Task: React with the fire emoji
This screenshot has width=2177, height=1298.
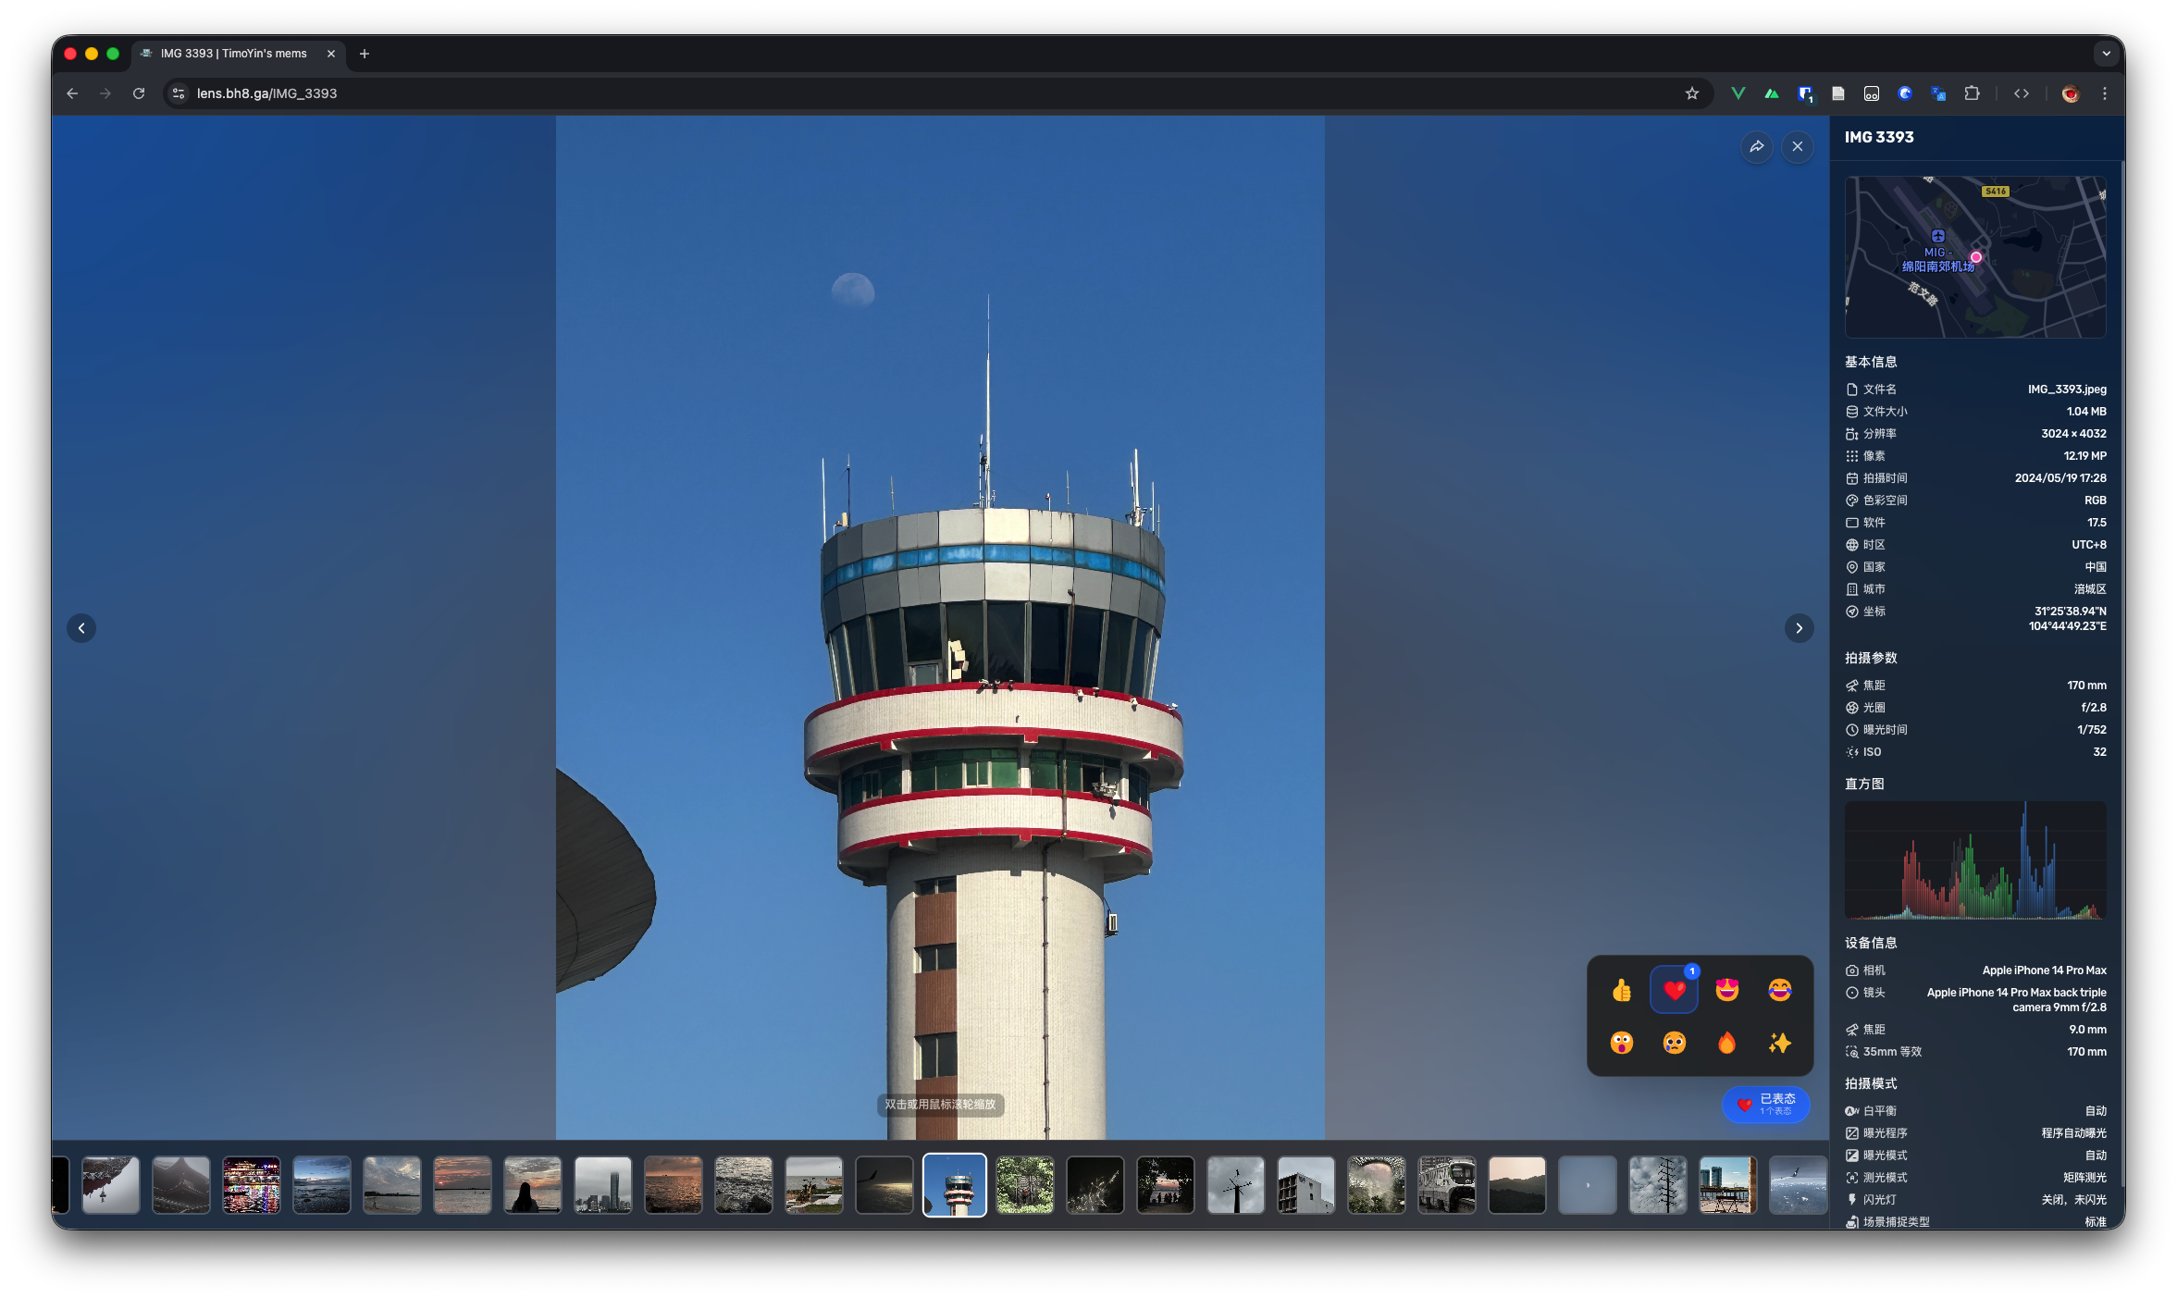Action: tap(1726, 1044)
